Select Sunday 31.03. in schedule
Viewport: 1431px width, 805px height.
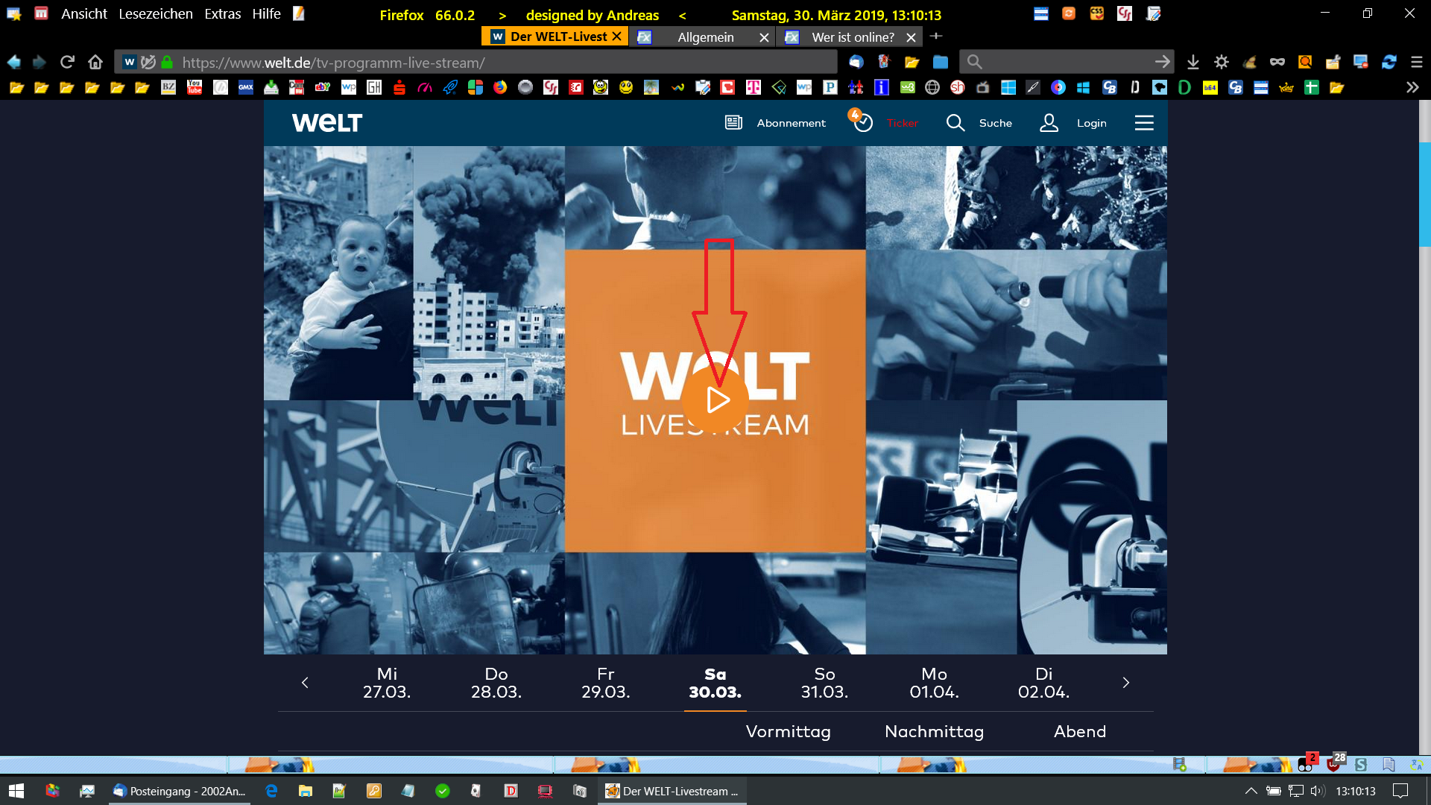pos(824,683)
